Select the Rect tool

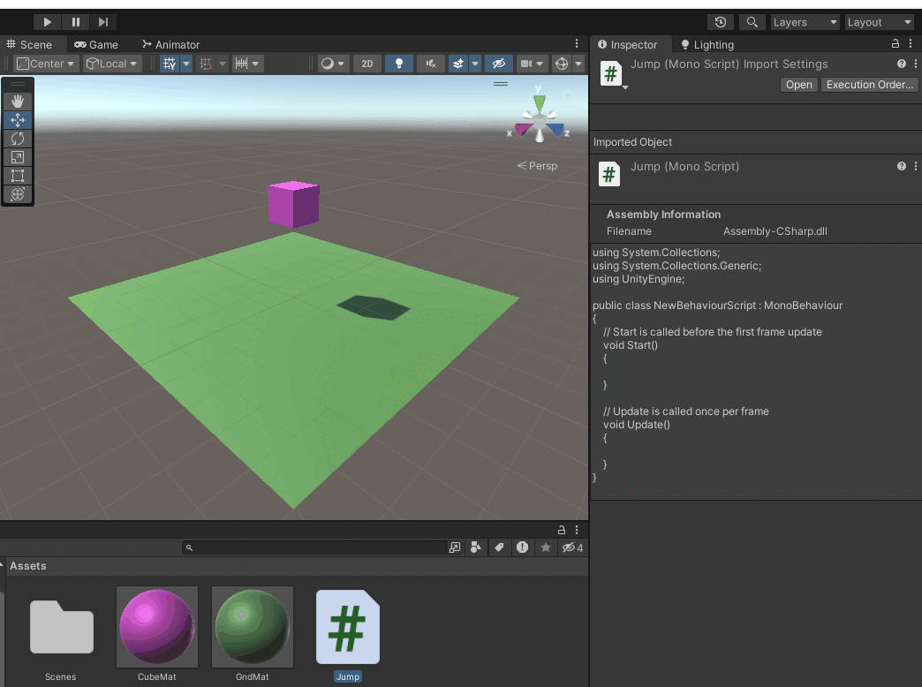tap(18, 175)
